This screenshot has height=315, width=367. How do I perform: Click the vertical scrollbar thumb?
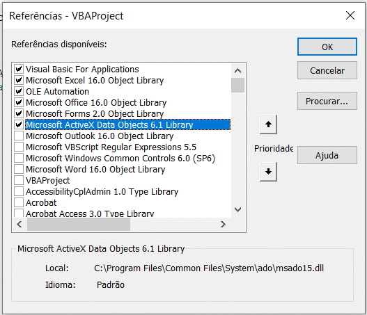237,85
